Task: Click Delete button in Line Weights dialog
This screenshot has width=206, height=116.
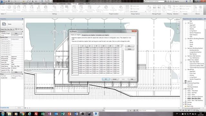Action: click(129, 49)
